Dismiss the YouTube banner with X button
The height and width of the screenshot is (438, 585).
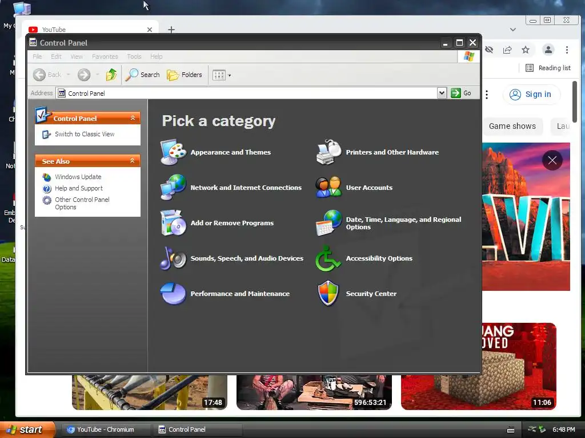point(552,160)
